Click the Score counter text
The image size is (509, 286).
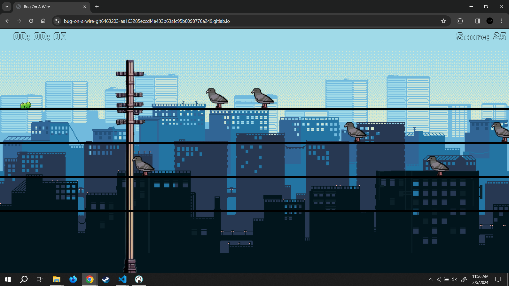click(481, 36)
